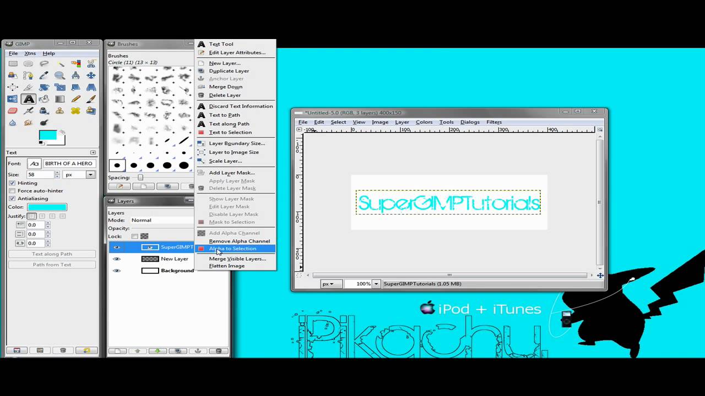Click the indent value stepper

click(47, 225)
